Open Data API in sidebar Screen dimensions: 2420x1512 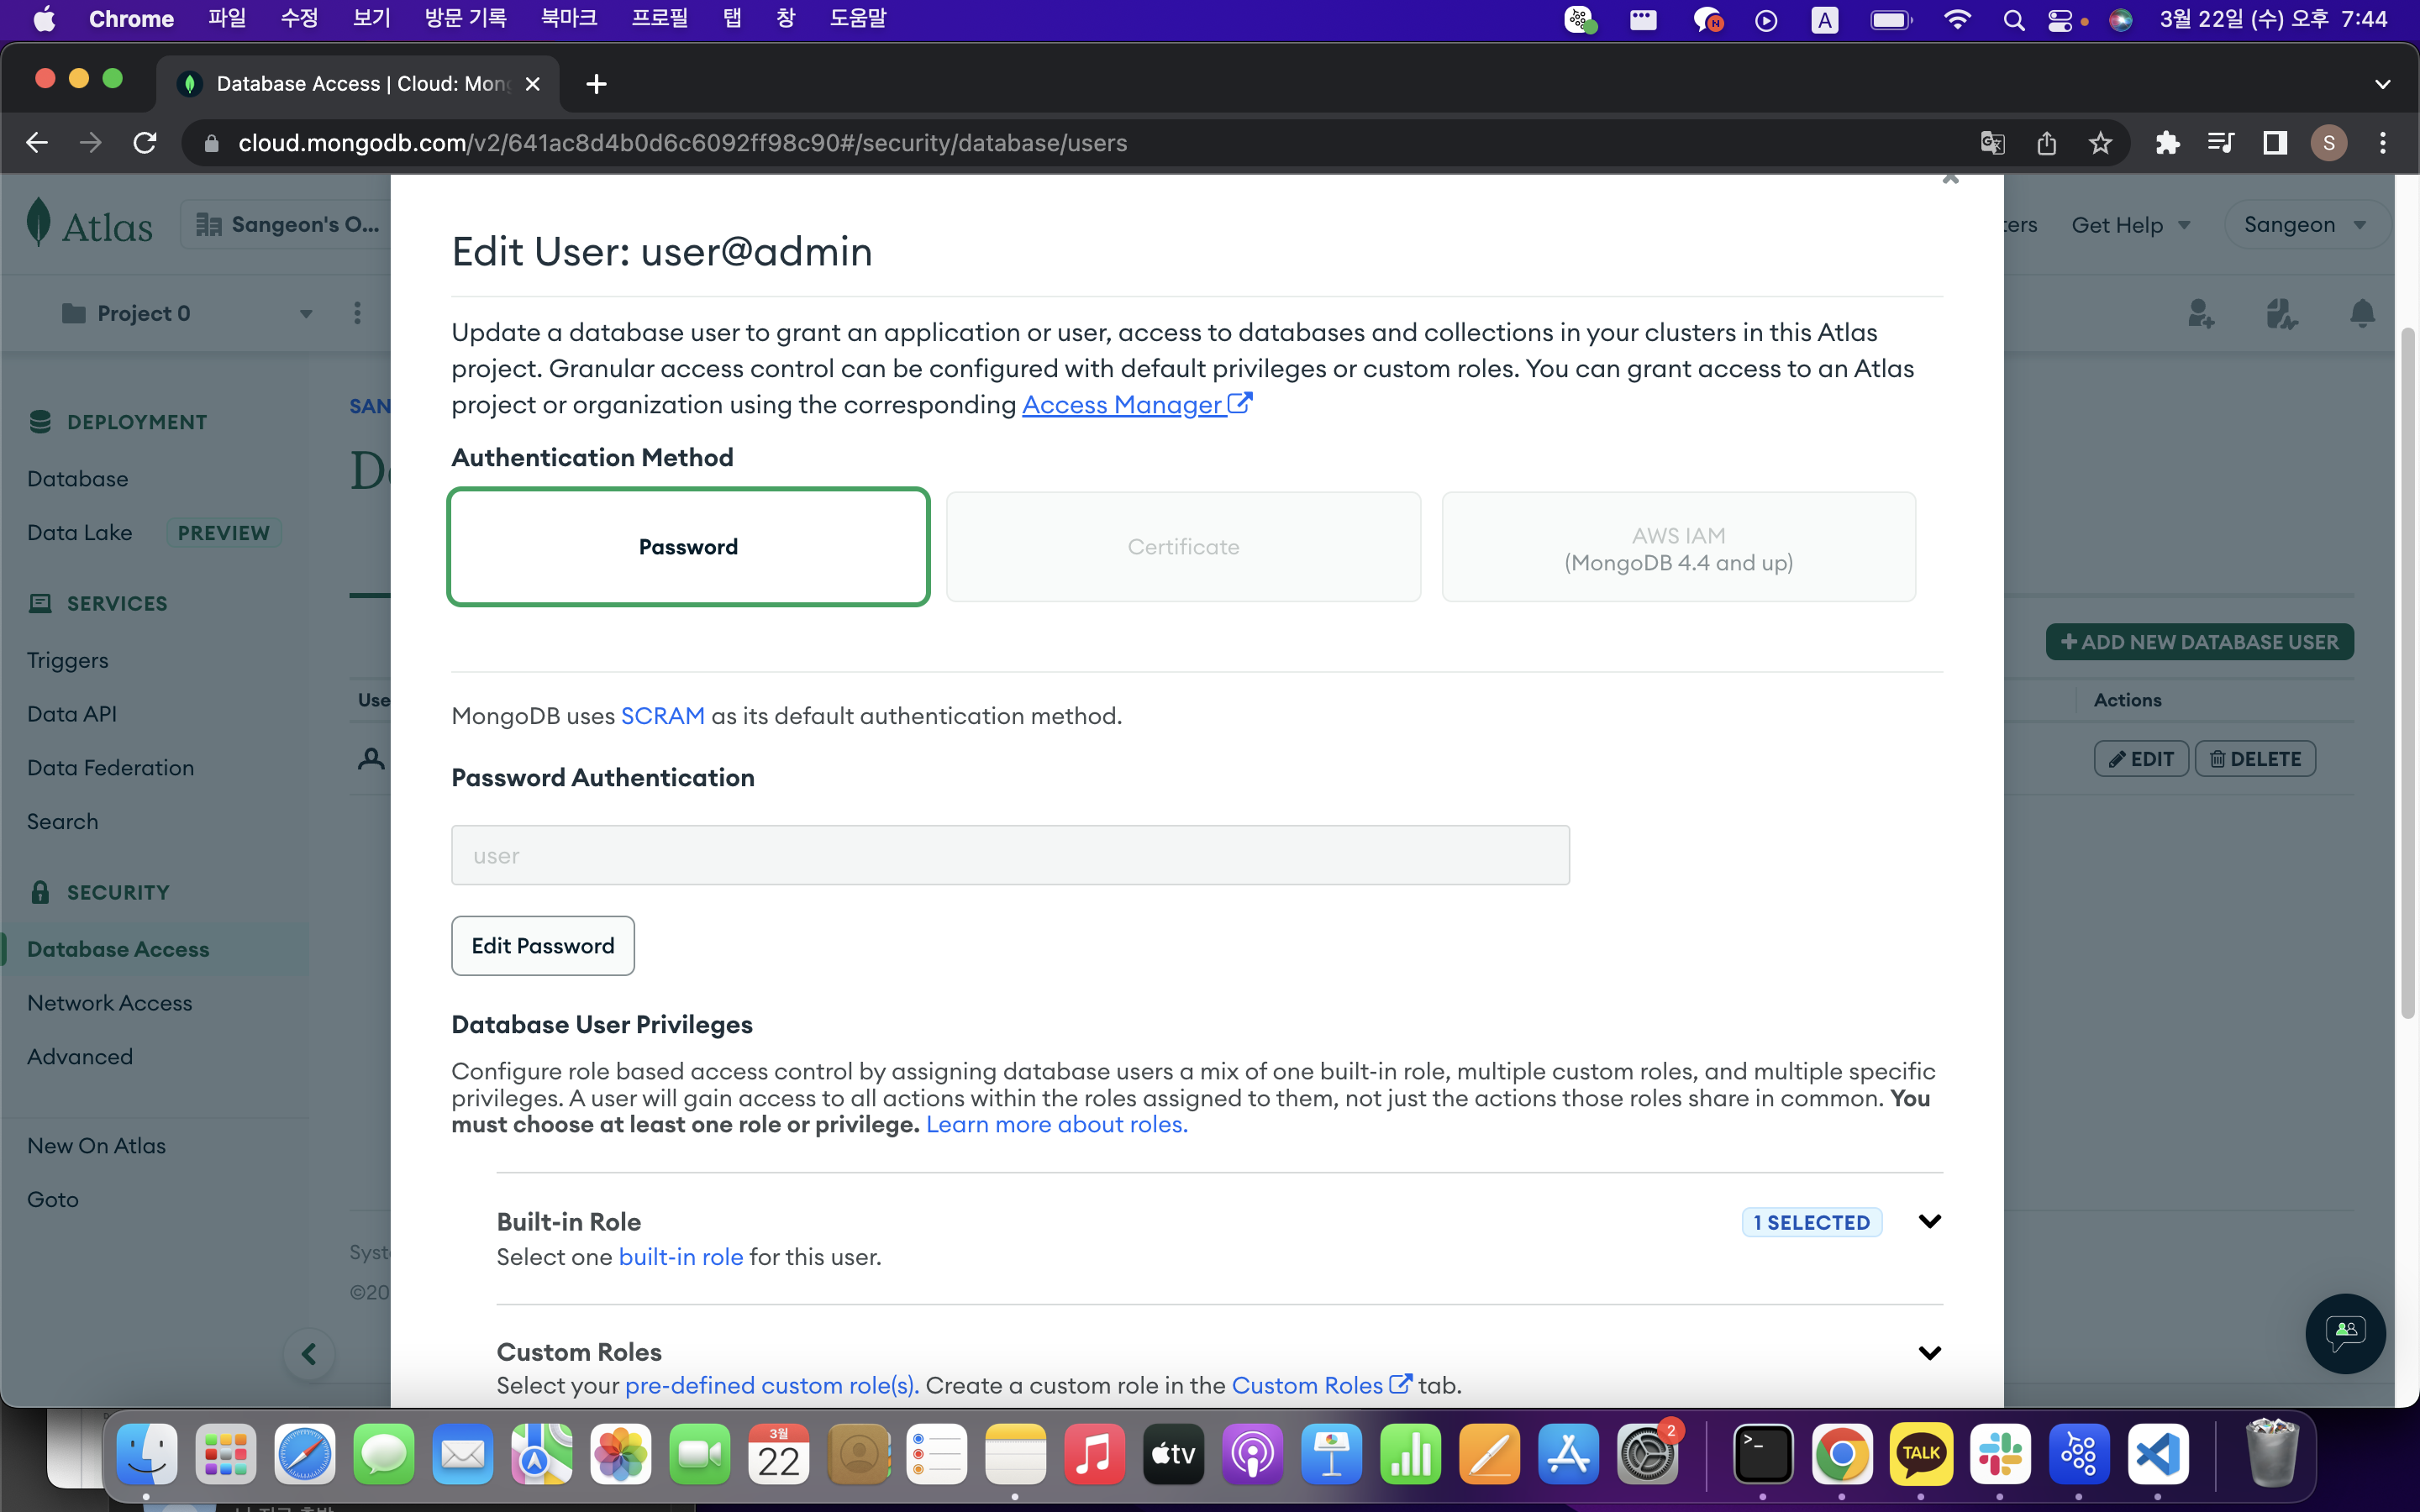click(x=72, y=714)
